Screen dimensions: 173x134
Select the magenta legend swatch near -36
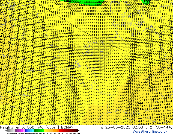[x=22, y=130]
